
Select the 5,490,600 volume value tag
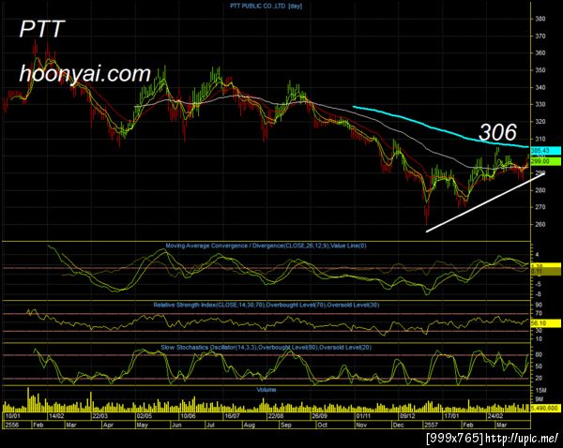545,409
